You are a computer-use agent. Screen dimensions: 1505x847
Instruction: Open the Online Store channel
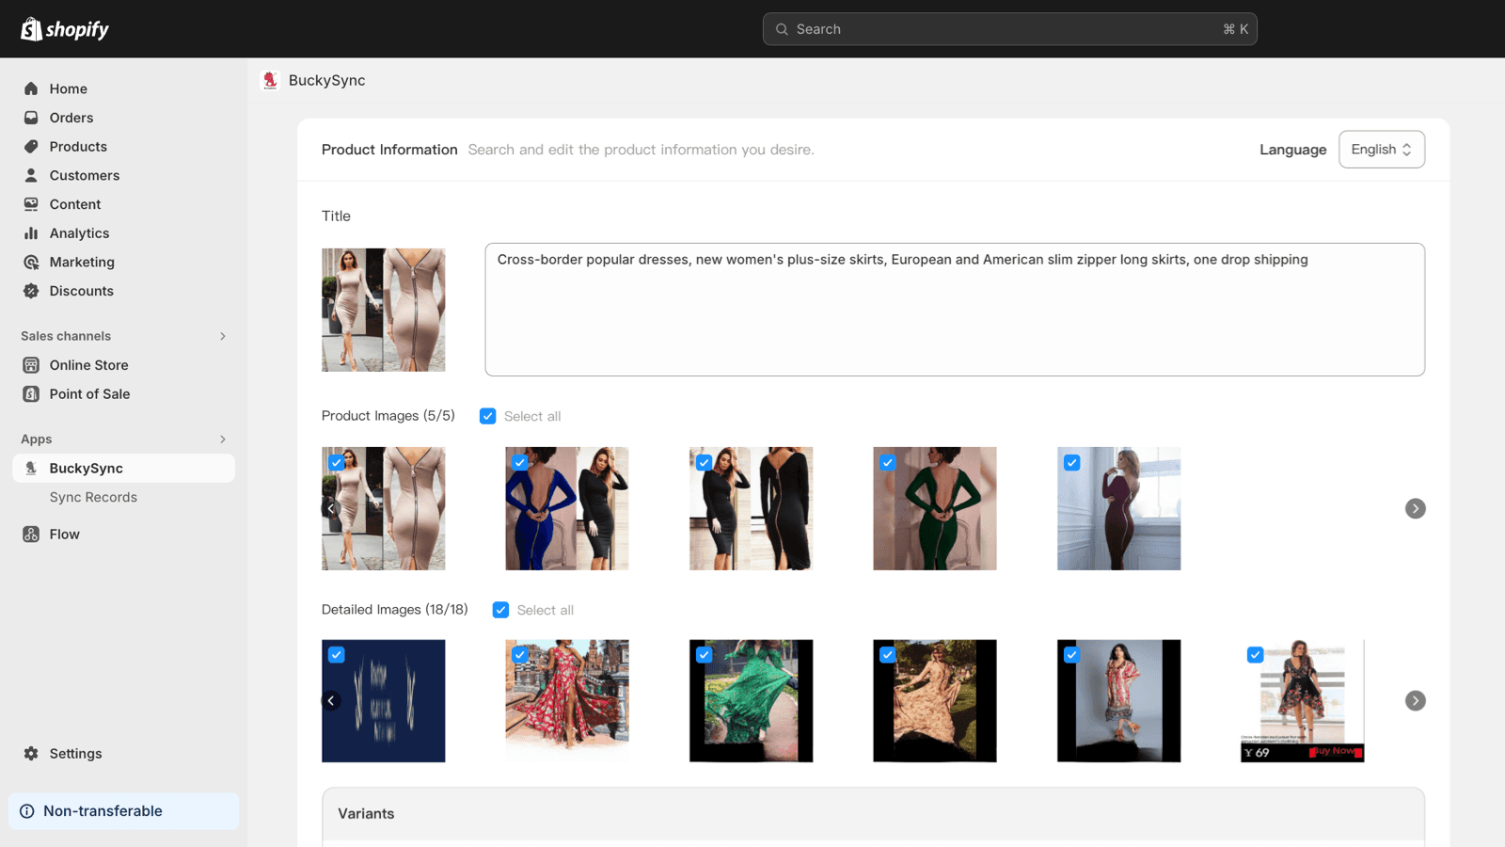pos(88,365)
